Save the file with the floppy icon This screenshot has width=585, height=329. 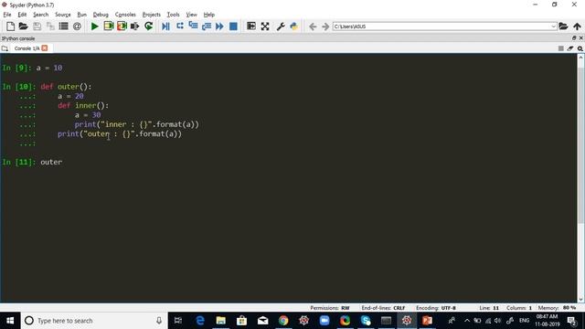(x=37, y=27)
